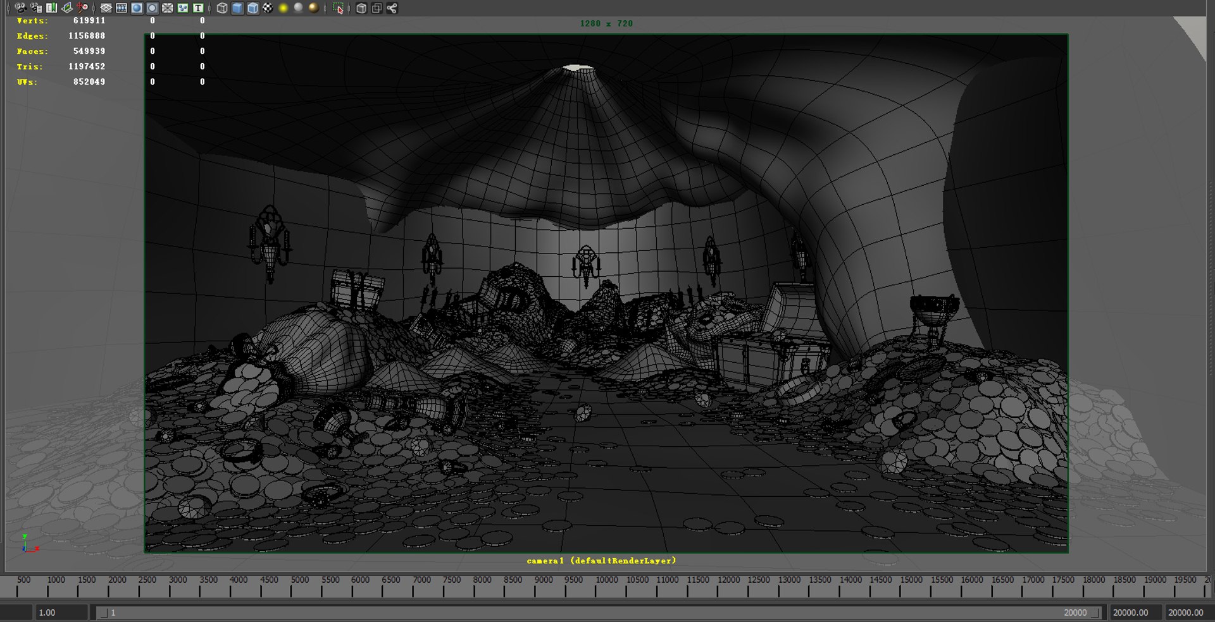
Task: Toggle the X-Ray display icon
Action: pyautogui.click(x=361, y=8)
